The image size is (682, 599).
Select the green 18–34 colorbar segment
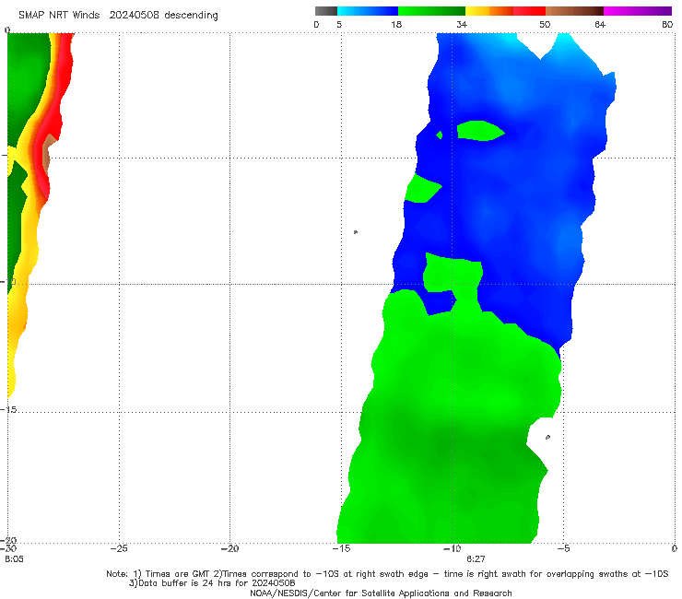pos(431,11)
